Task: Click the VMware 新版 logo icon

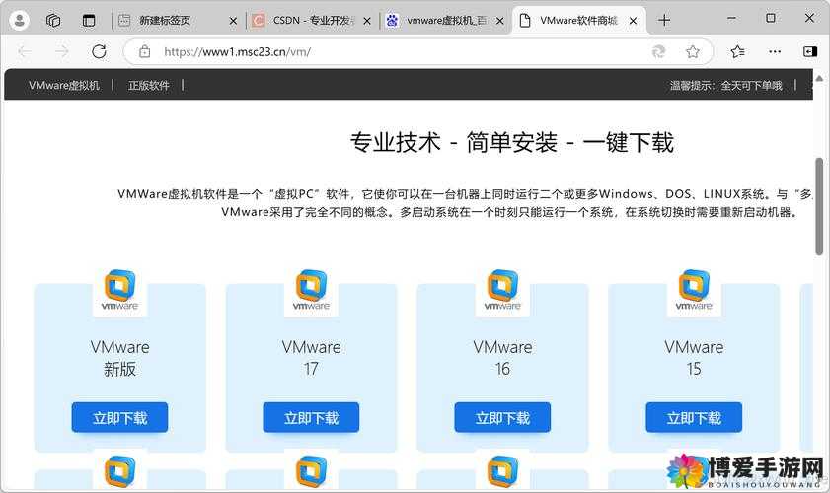Action: pyautogui.click(x=119, y=290)
